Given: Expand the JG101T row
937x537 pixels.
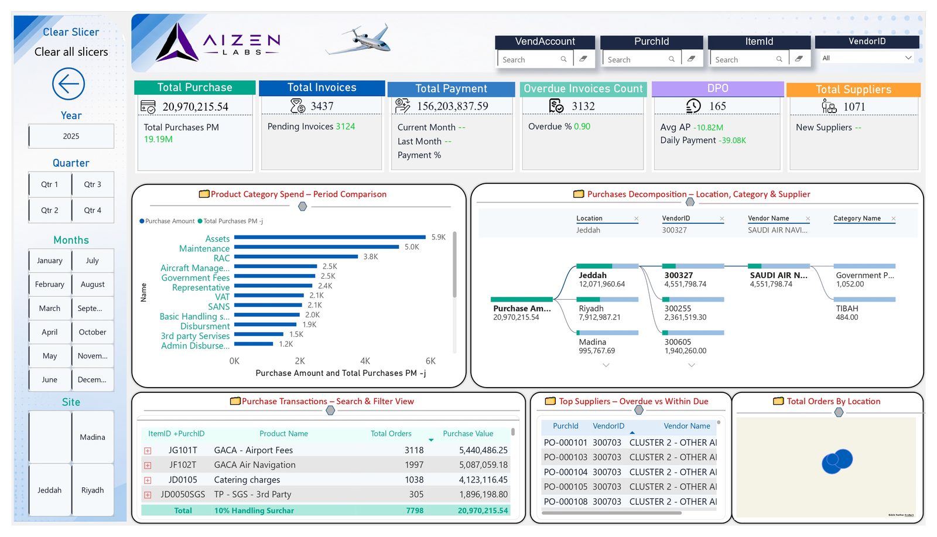Looking at the screenshot, I should pyautogui.click(x=148, y=451).
